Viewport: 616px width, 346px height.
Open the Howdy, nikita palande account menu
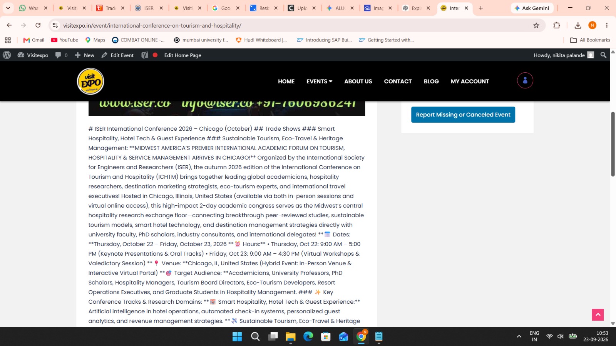564,55
